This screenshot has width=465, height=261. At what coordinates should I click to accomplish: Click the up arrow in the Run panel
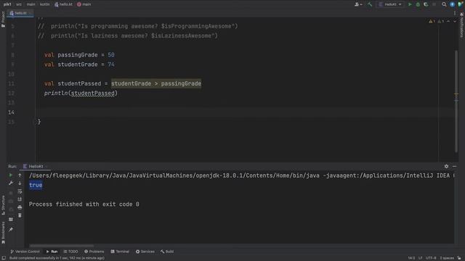click(20, 175)
